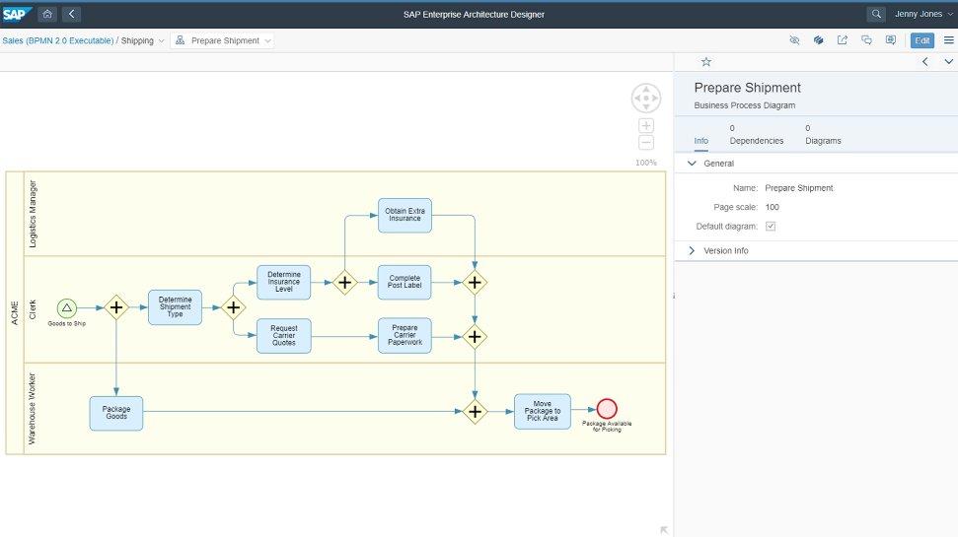Click the SAP logo
Viewport: 958px width, 537px height.
point(16,14)
